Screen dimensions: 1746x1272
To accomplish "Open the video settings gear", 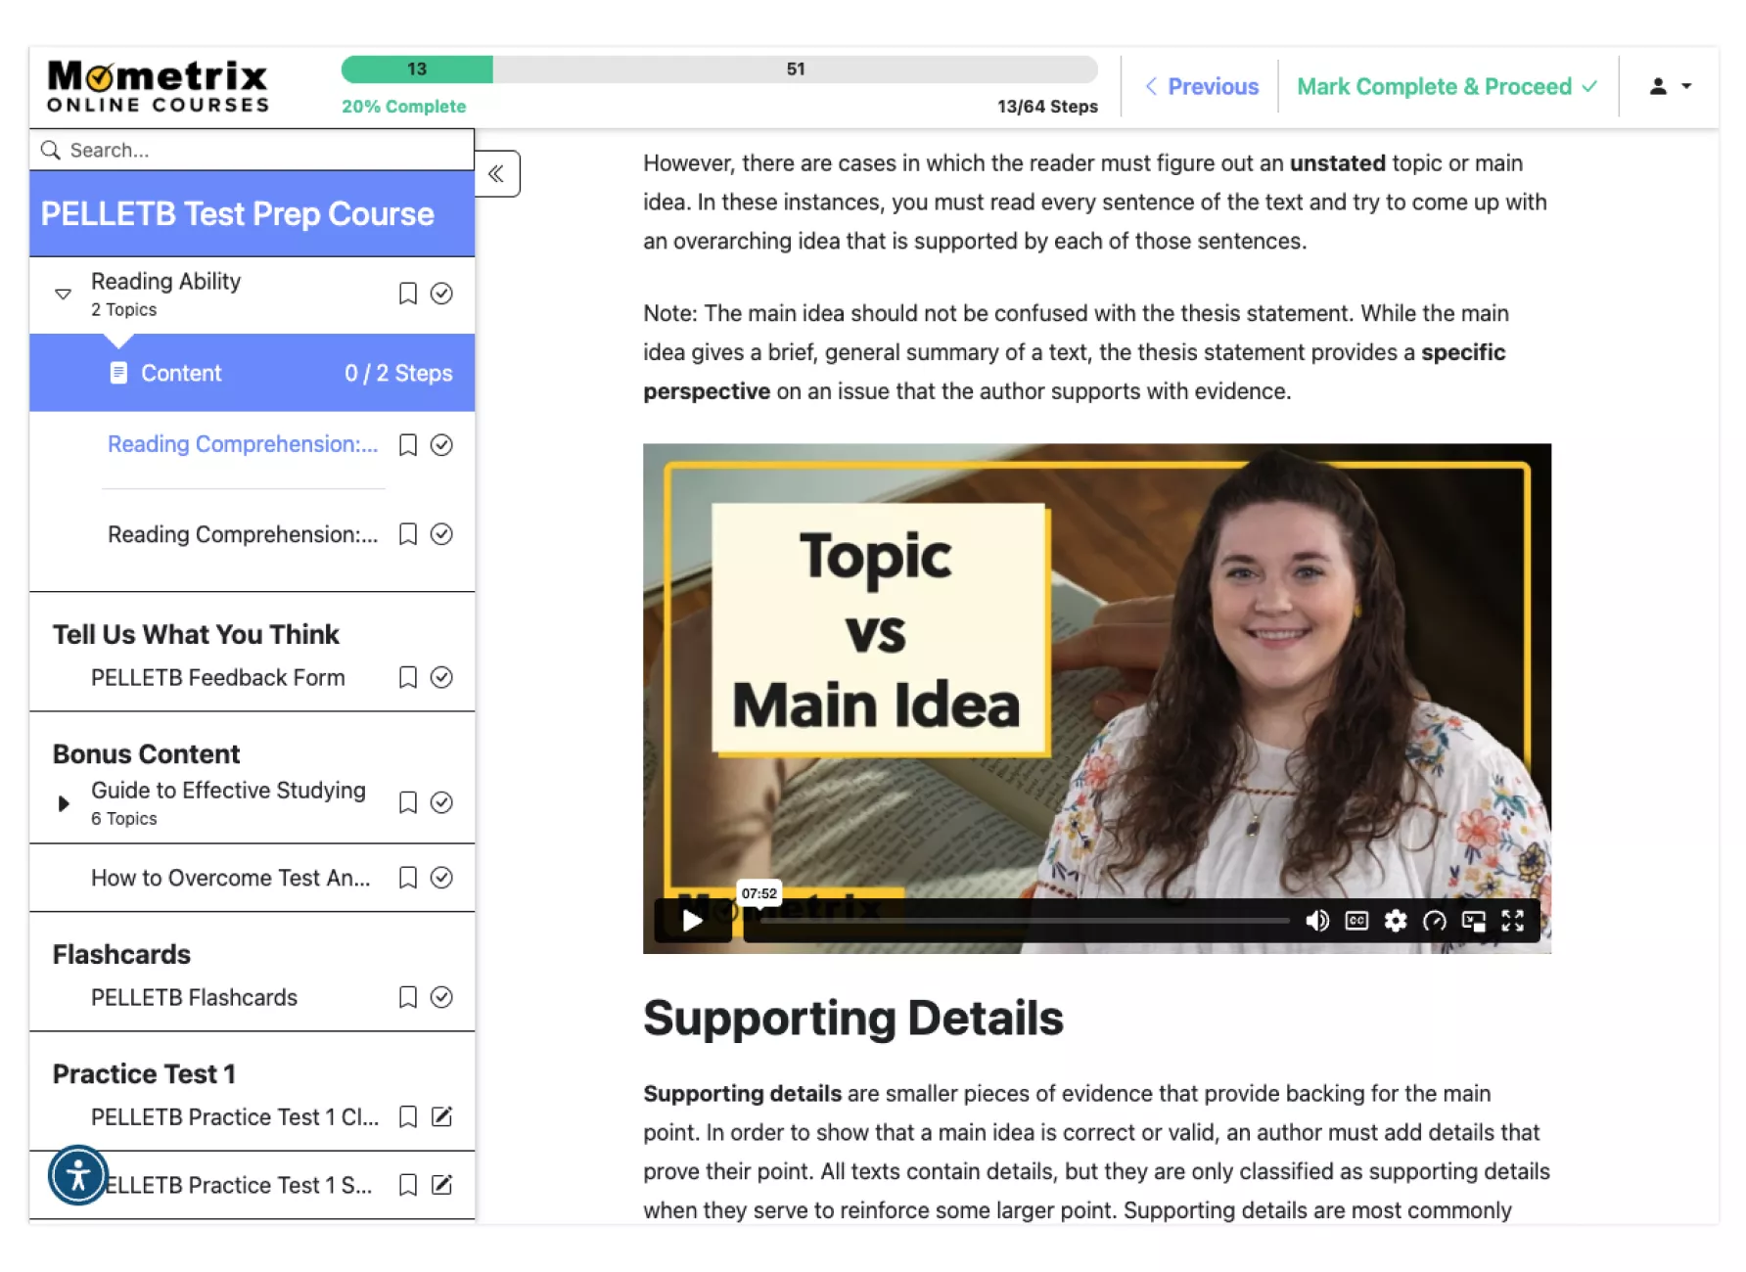I will [x=1396, y=921].
